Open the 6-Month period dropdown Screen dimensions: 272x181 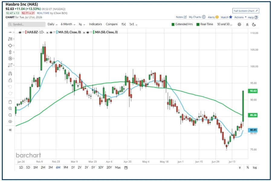68,24
